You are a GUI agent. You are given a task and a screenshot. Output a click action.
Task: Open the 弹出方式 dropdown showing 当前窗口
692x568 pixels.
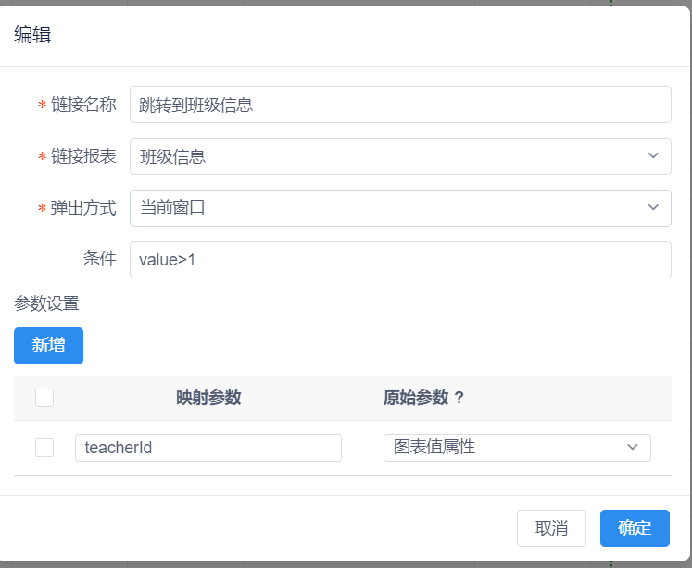(x=400, y=208)
